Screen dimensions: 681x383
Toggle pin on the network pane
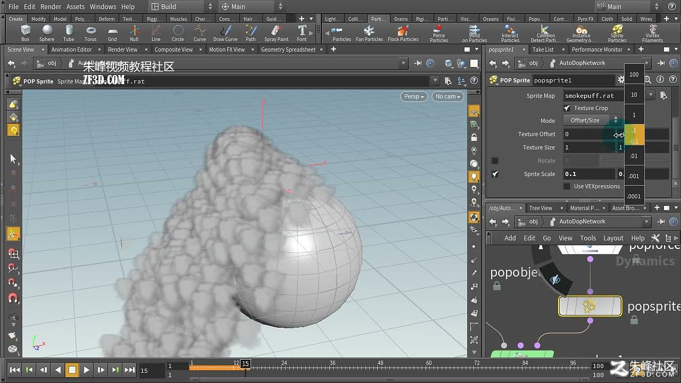pos(661,221)
